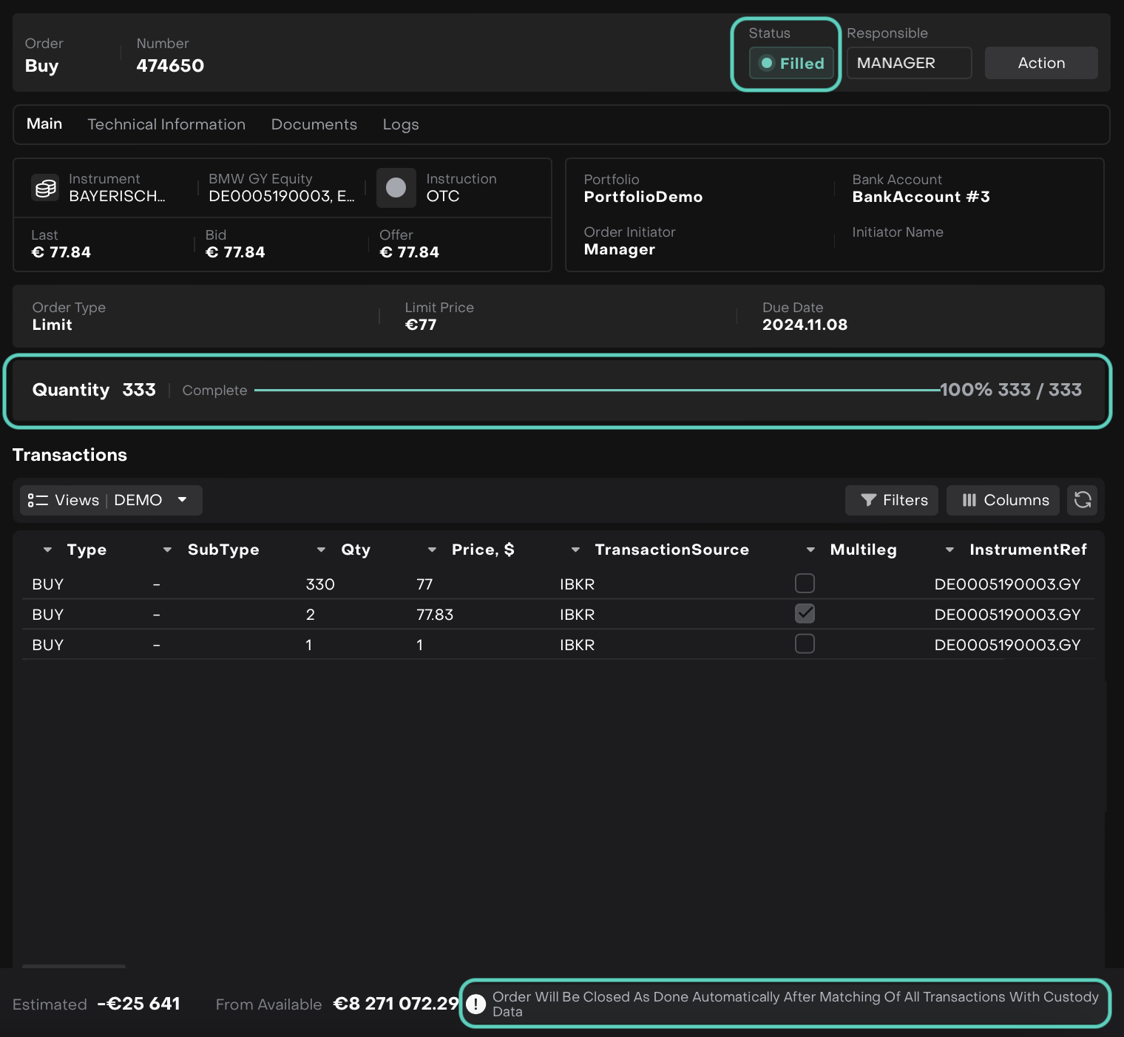Switch to the Technical Information tab

click(x=166, y=124)
